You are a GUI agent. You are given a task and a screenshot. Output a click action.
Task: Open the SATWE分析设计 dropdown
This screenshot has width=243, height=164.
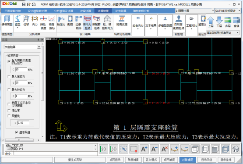(x=228, y=11)
